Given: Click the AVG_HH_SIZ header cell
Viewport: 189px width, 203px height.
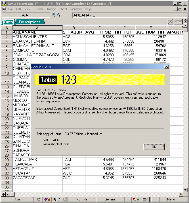Looking at the screenshot, I should [x=100, y=32].
